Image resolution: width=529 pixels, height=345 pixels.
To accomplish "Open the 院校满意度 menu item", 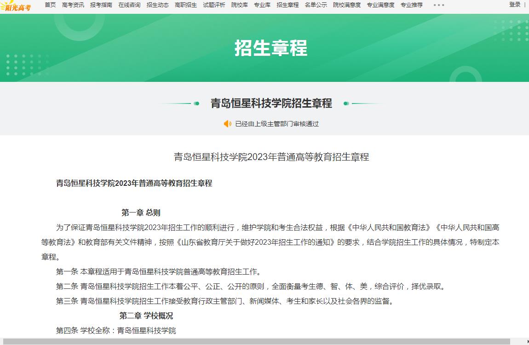I will (x=347, y=5).
